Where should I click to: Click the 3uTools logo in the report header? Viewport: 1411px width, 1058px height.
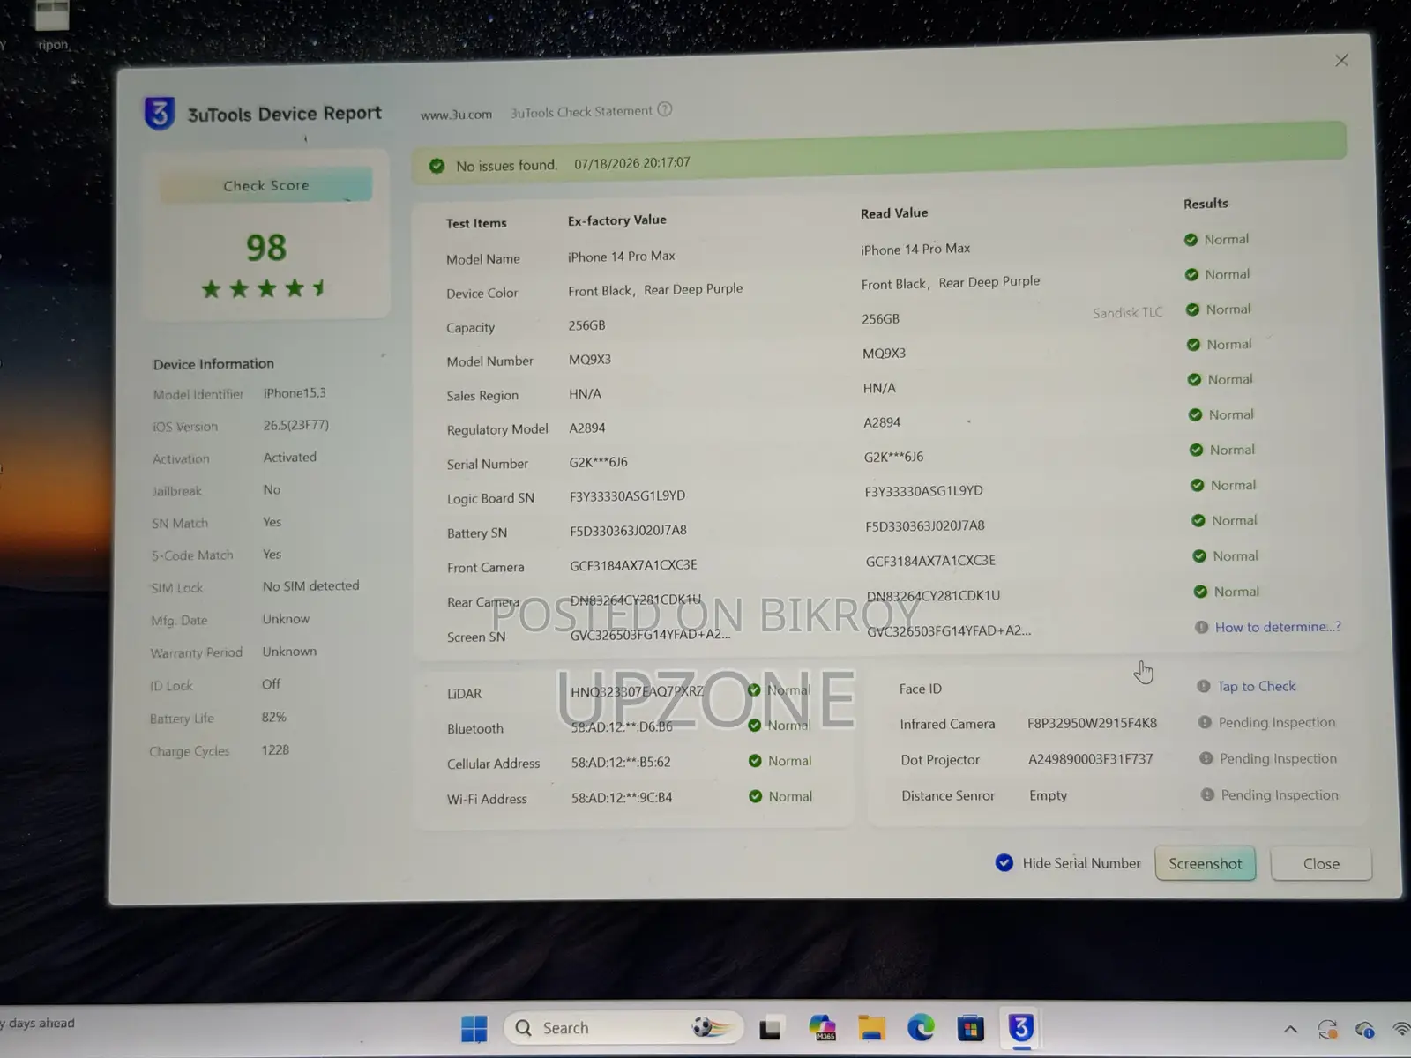(160, 114)
